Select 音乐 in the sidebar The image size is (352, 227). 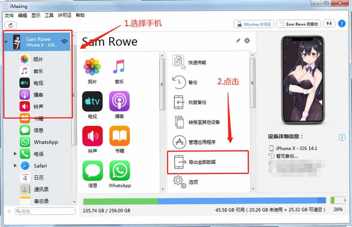click(38, 71)
